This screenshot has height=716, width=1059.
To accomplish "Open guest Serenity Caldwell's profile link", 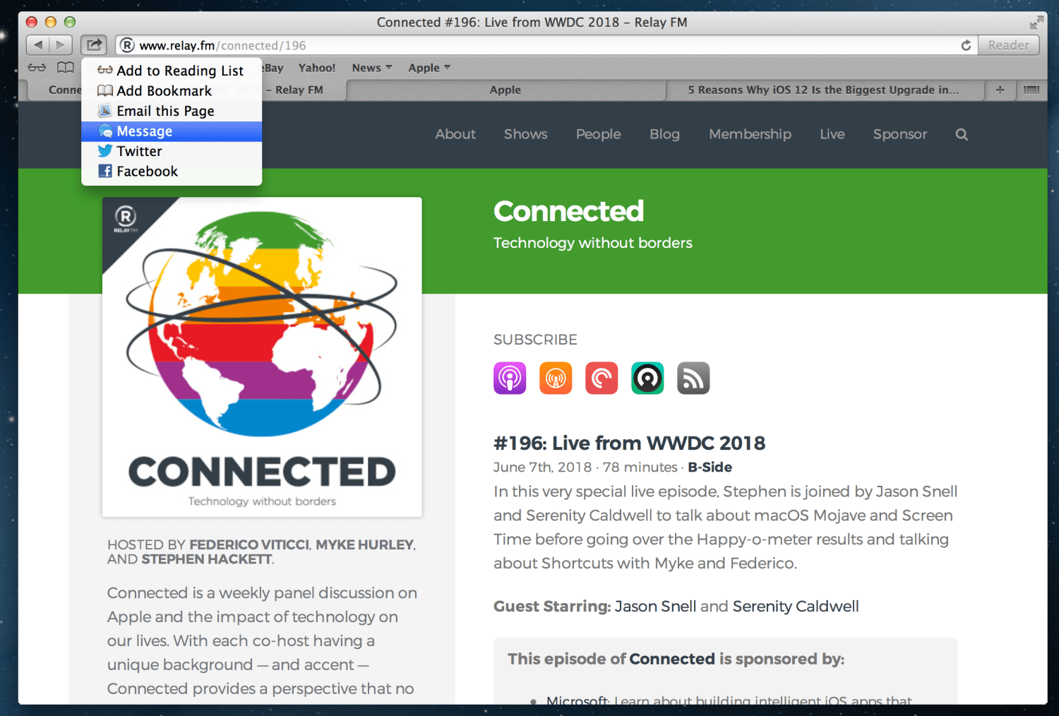I will click(796, 607).
